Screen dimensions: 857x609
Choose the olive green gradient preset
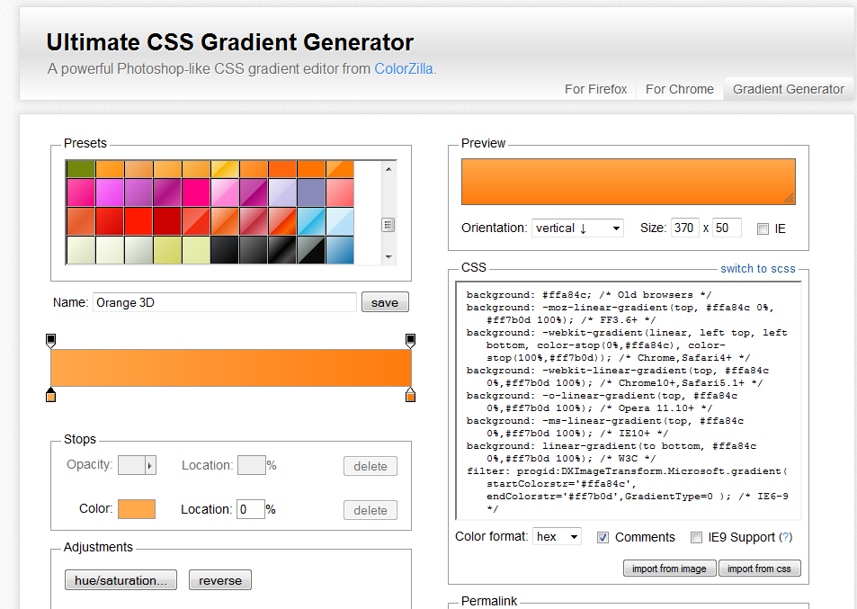point(80,168)
